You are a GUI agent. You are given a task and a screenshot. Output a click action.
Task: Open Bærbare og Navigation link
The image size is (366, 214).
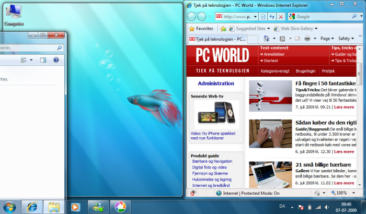click(x=212, y=161)
